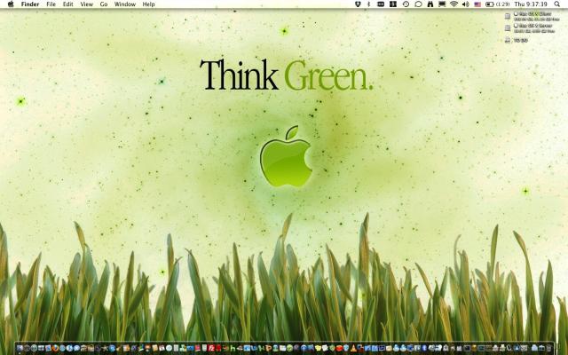Open the Apple menu
Screen dimensions: 568x355
(11, 4)
